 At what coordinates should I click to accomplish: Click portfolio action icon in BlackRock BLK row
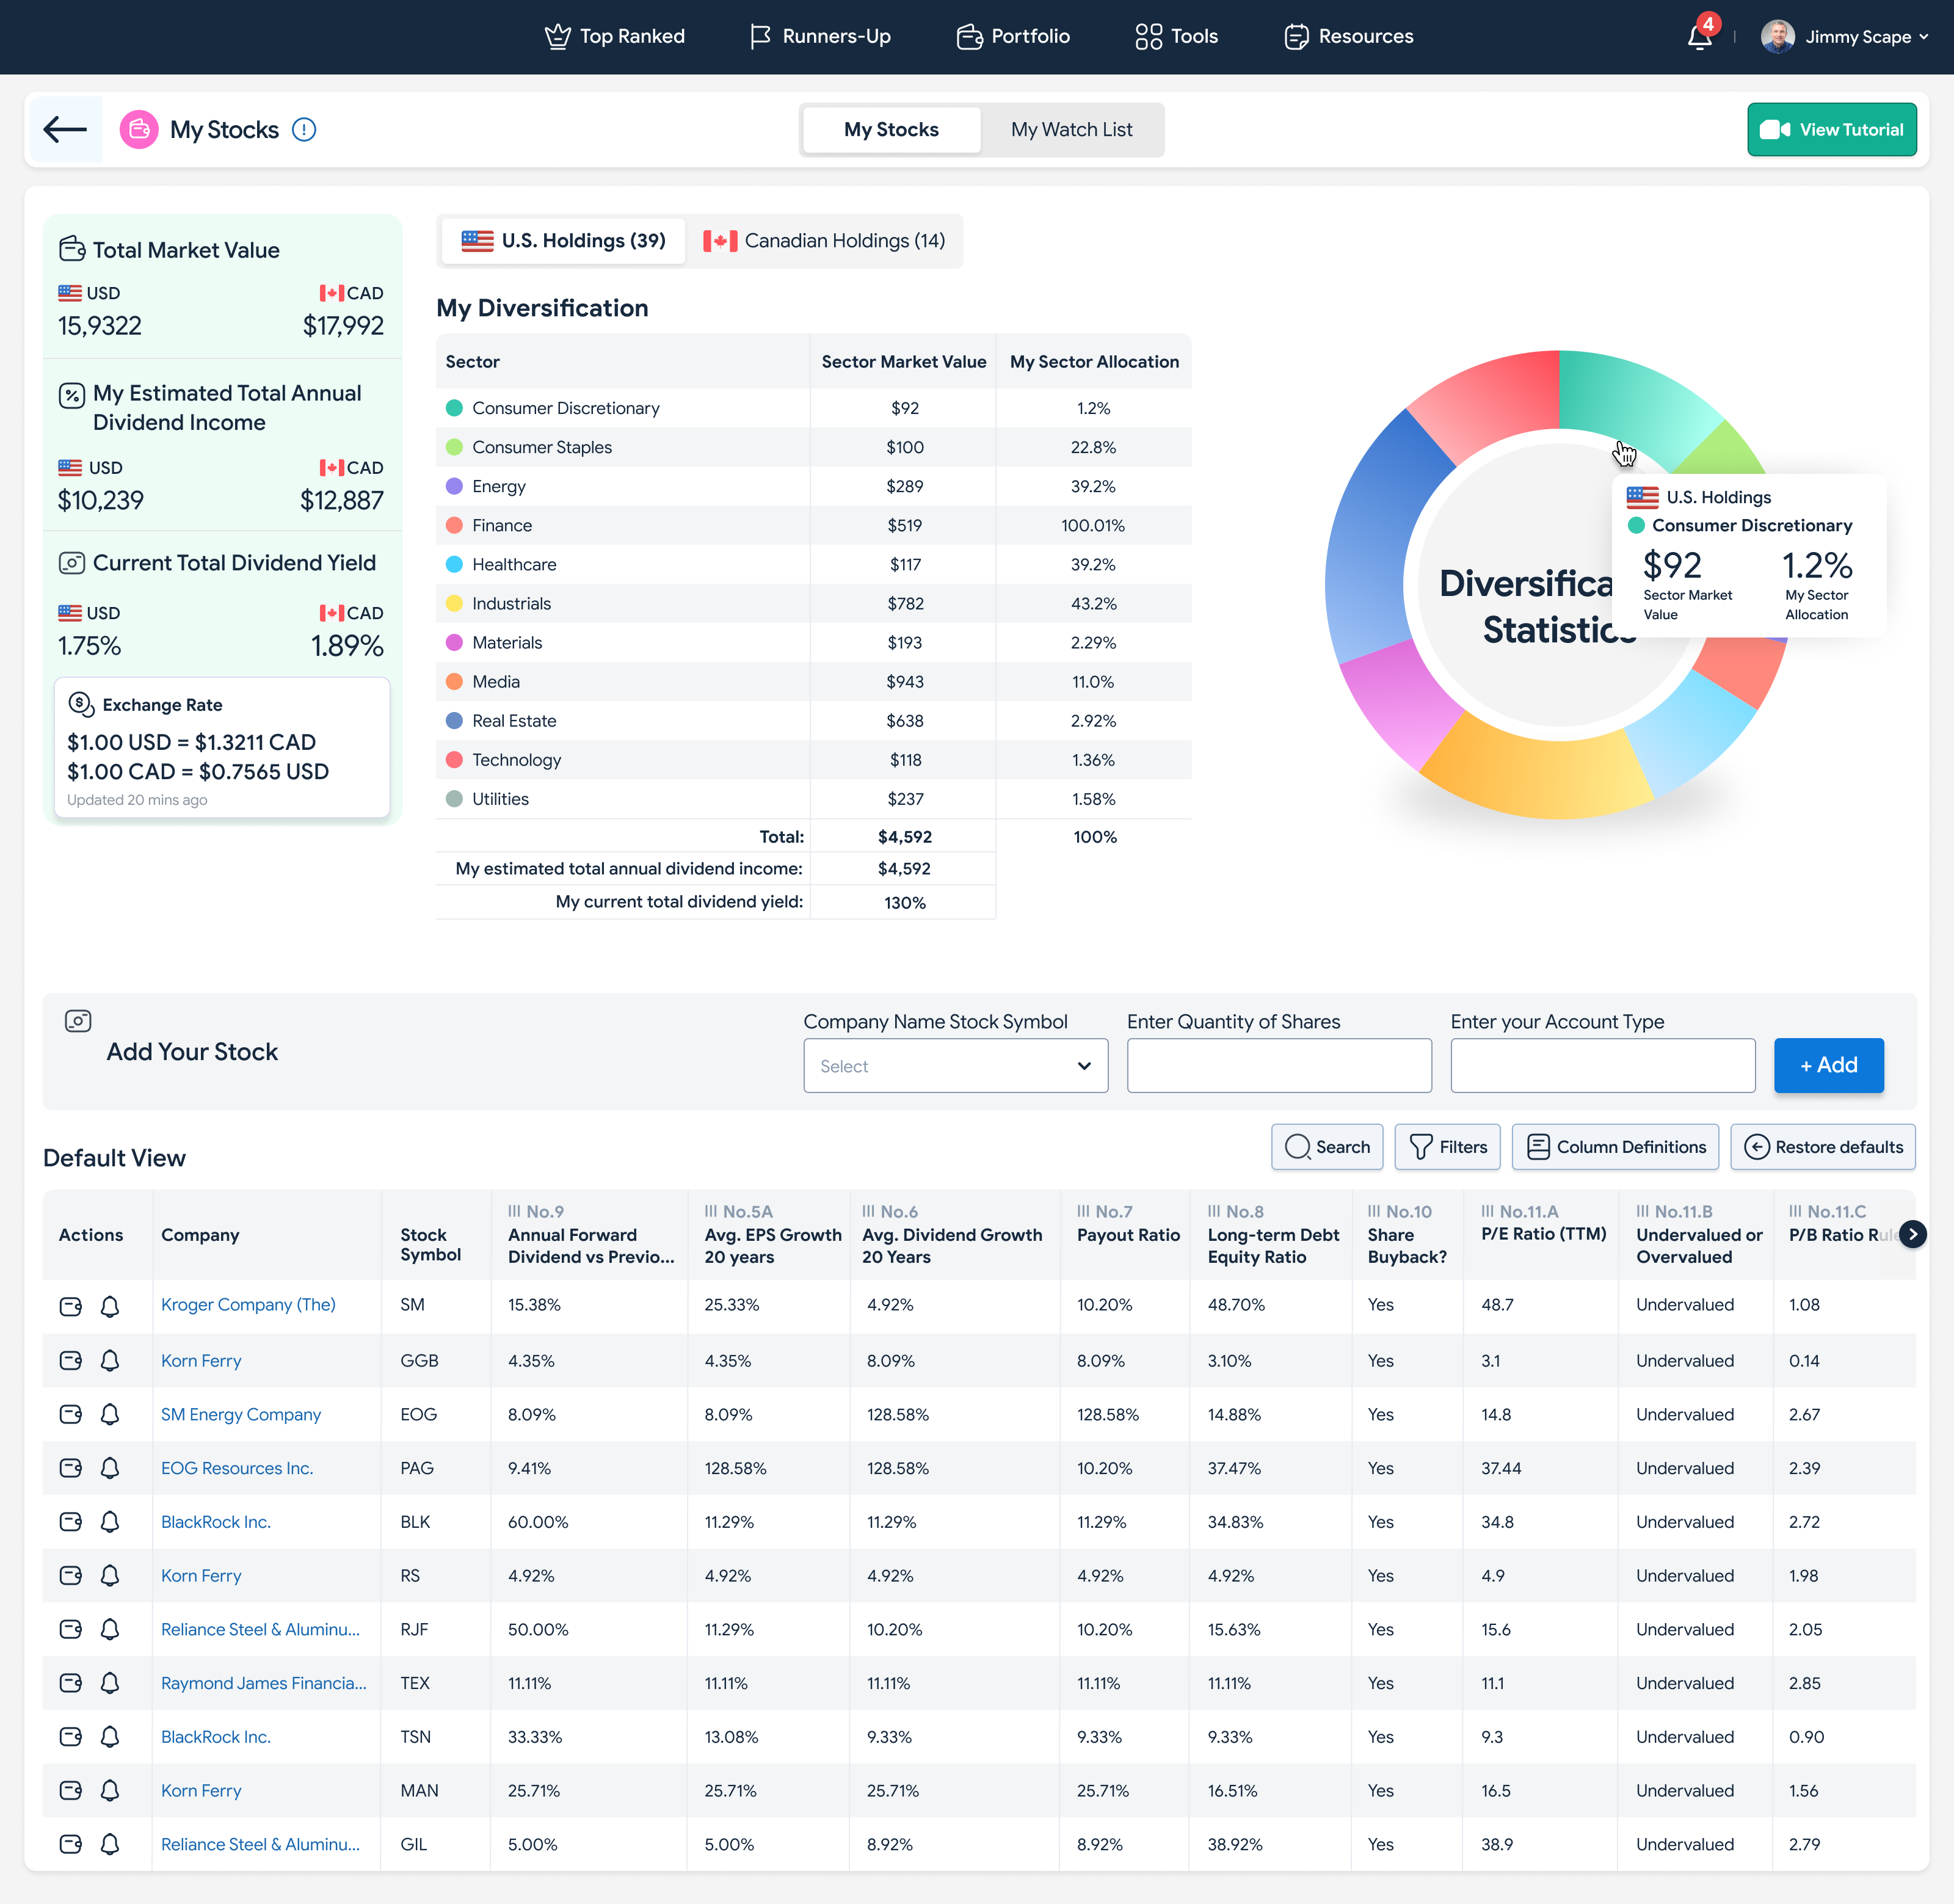pyautogui.click(x=71, y=1522)
